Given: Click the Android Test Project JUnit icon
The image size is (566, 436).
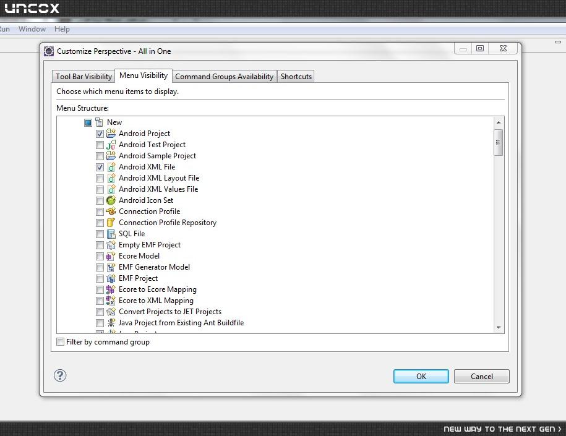Looking at the screenshot, I should (111, 145).
